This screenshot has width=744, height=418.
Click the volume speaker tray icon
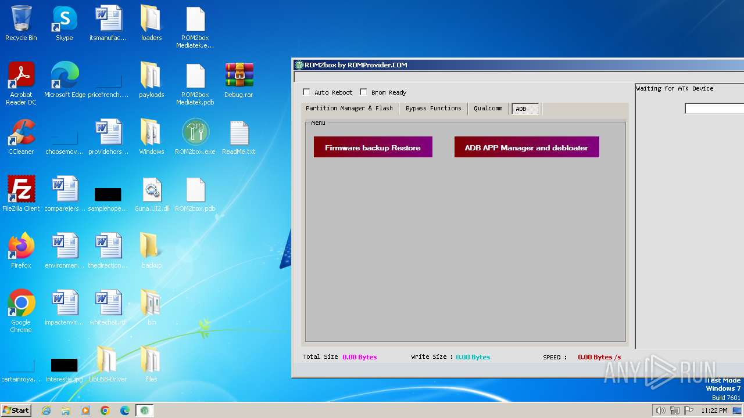(x=660, y=410)
